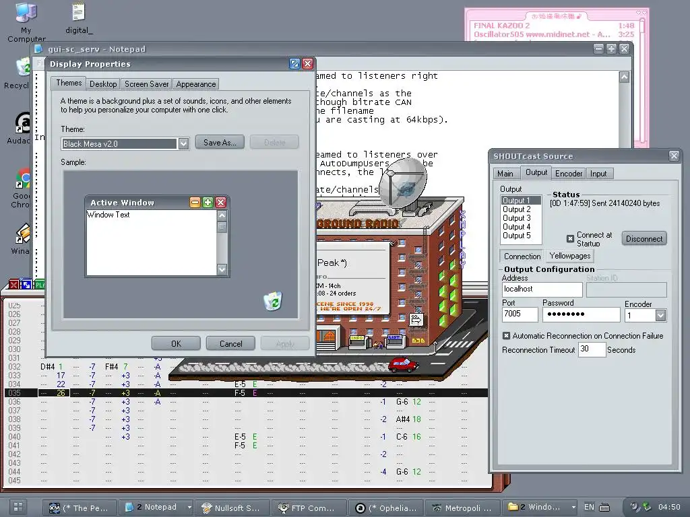
Task: Click the recycle bin icon in theme sample
Action: [273, 301]
